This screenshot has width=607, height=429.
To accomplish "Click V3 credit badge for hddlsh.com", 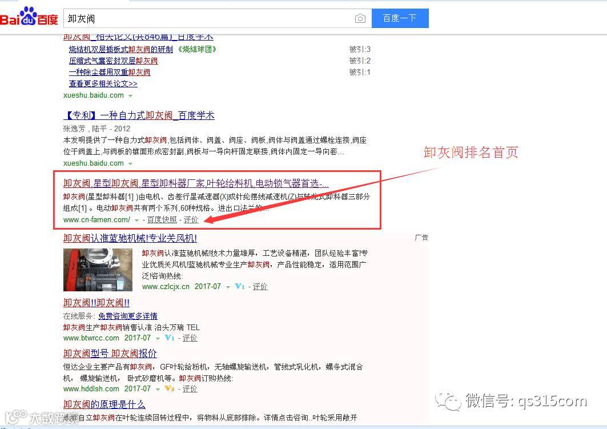I will tap(170, 388).
